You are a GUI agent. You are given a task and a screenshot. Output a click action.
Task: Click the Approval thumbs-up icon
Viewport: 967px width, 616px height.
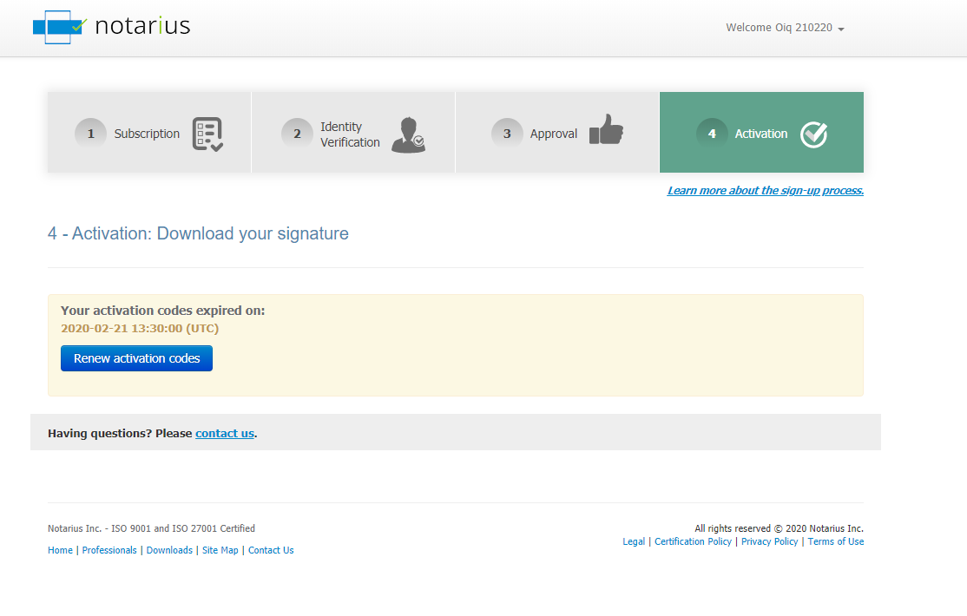[x=606, y=131]
